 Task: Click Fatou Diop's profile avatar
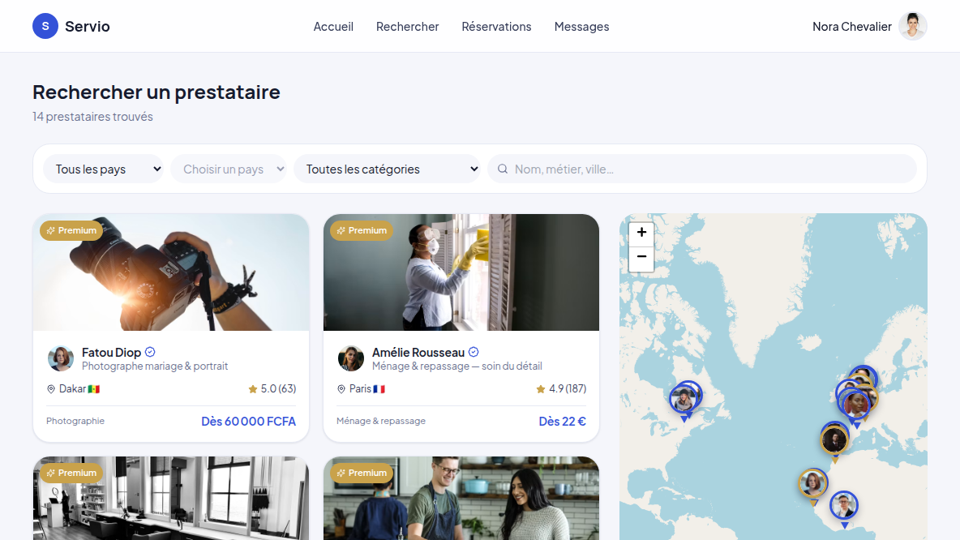click(61, 358)
